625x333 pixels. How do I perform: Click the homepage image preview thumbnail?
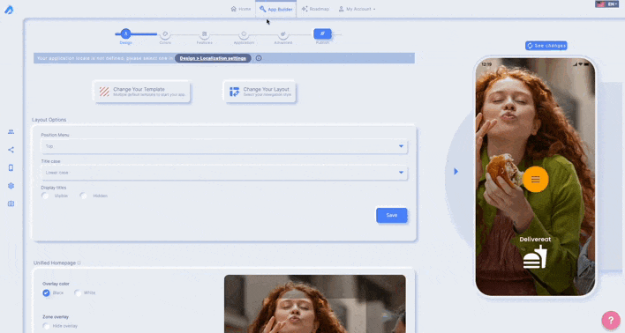pos(315,304)
